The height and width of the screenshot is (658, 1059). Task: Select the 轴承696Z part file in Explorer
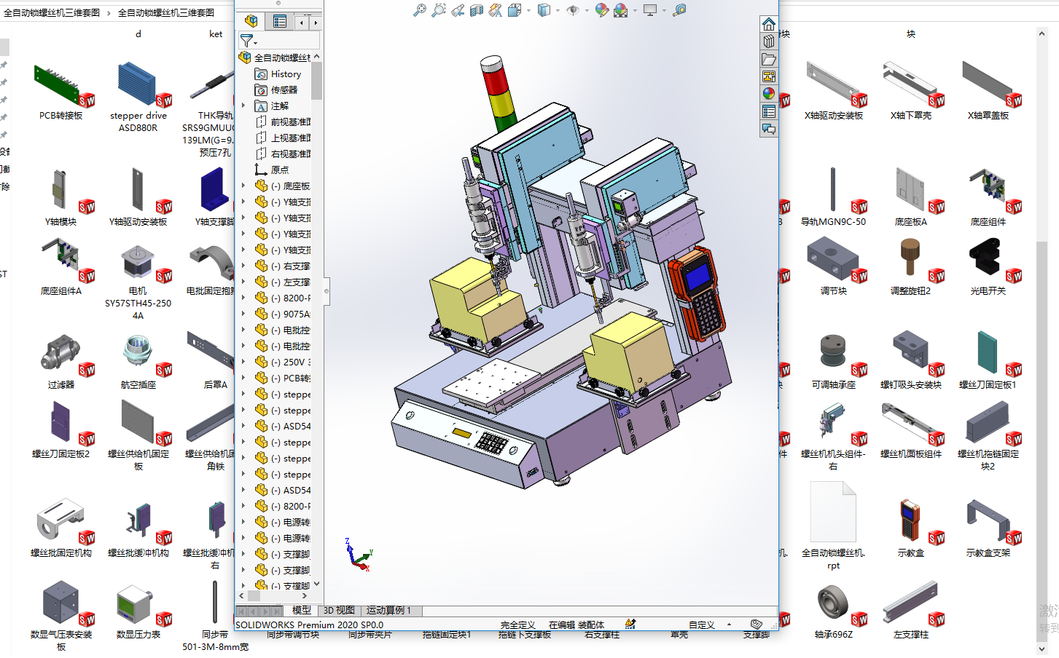(834, 611)
